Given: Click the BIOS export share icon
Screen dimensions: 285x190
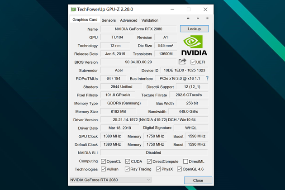Looking at the screenshot, I should click(182, 62).
